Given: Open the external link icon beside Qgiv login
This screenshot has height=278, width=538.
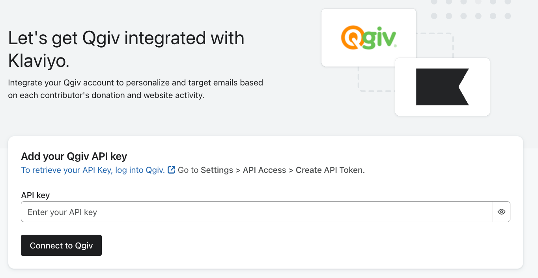Looking at the screenshot, I should 171,170.
